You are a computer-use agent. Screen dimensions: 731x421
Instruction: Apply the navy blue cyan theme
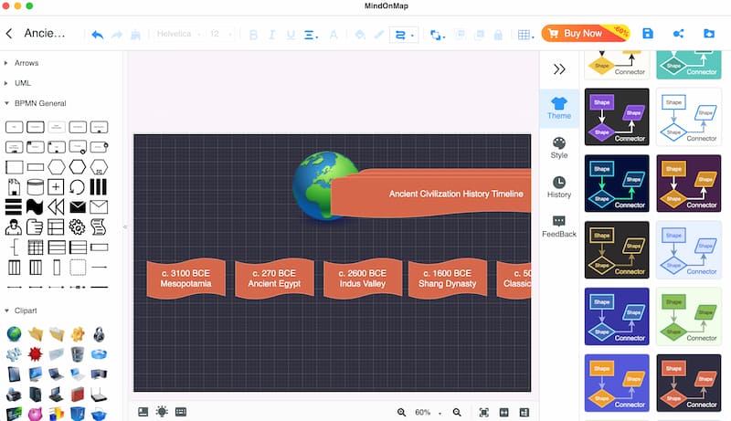[617, 184]
